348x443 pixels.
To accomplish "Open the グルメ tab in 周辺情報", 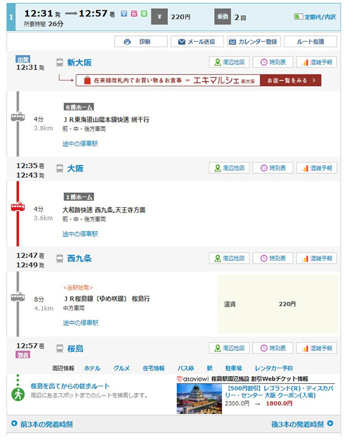I will 121,368.
